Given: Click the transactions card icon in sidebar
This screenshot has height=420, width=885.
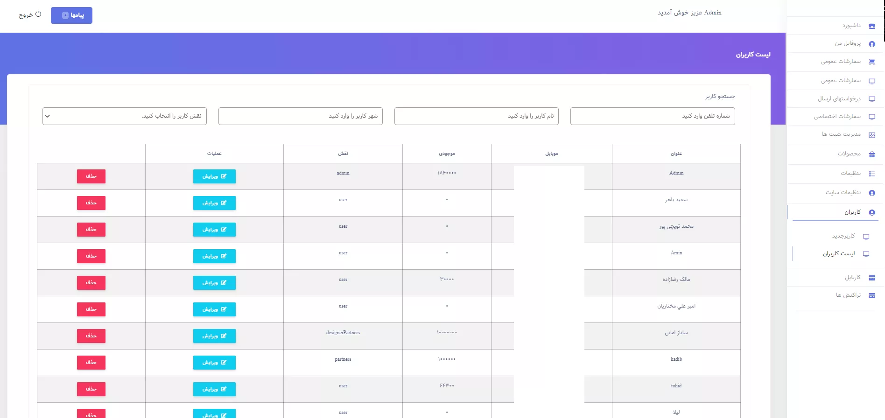Looking at the screenshot, I should pyautogui.click(x=871, y=295).
